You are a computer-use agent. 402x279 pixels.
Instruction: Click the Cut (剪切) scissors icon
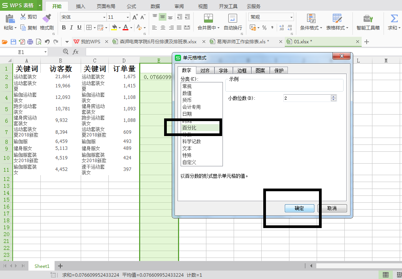(23, 17)
